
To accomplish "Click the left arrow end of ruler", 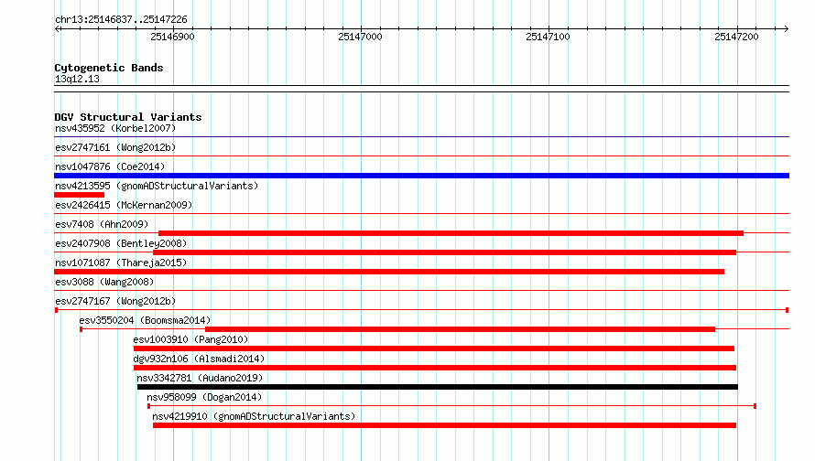I will click(58, 28).
